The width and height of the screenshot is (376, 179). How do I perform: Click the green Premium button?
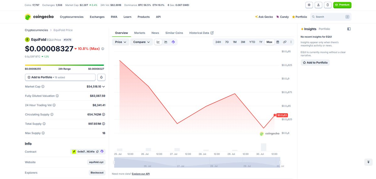coord(342,5)
